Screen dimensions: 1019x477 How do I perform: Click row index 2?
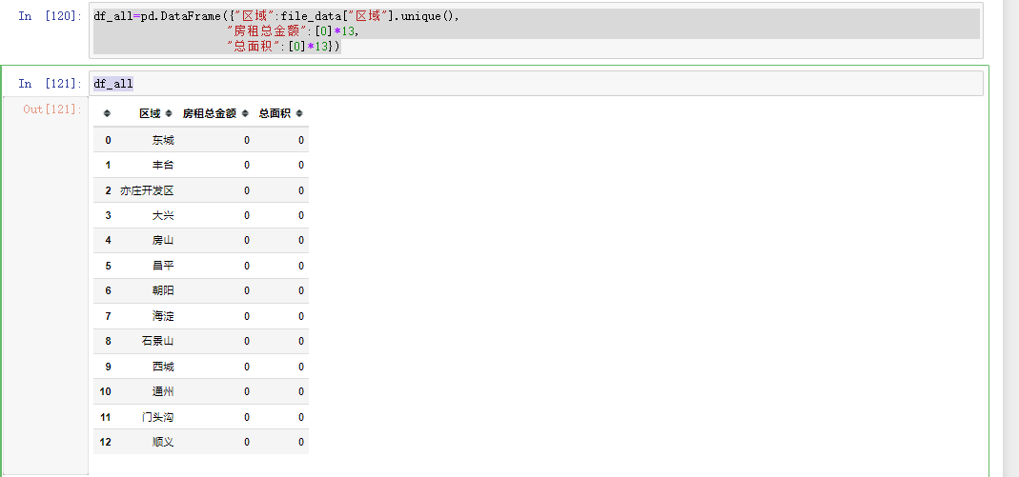click(108, 190)
